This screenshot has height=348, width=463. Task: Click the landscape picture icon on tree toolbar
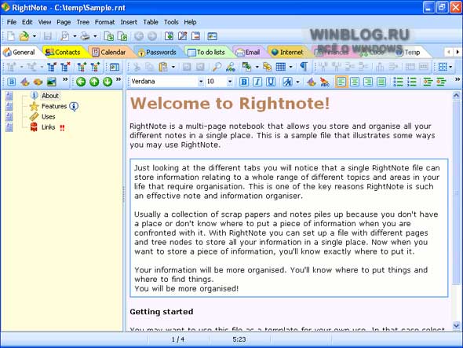click(51, 82)
